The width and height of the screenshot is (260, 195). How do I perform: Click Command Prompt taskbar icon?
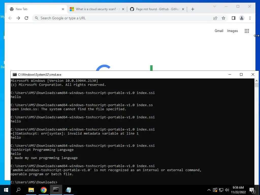tap(56, 190)
